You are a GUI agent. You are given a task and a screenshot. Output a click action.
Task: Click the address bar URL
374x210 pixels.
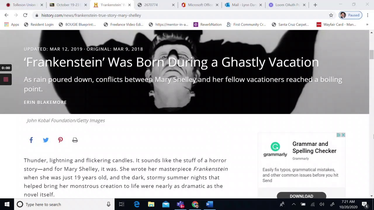[x=91, y=15]
